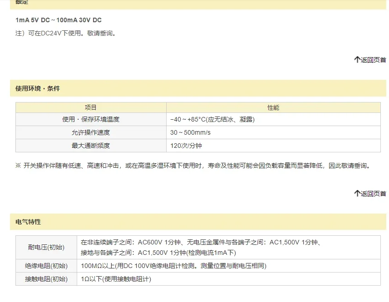Click the 项目 column header
The image size is (389, 302).
90,107
